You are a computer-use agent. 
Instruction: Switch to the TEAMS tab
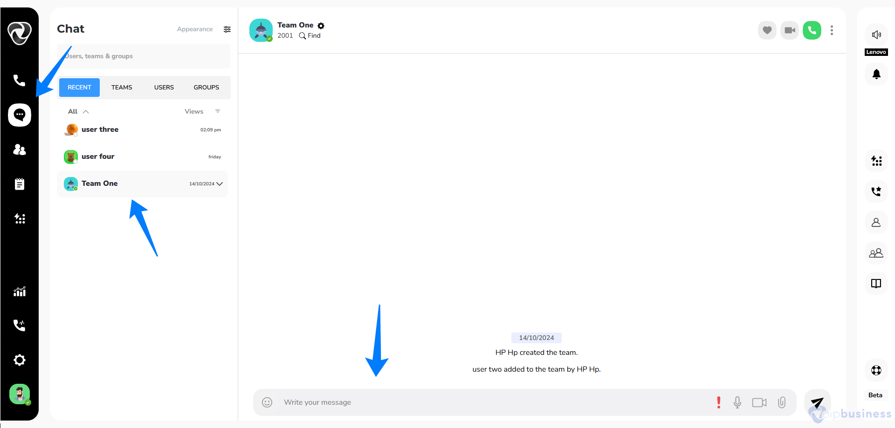[x=122, y=88]
